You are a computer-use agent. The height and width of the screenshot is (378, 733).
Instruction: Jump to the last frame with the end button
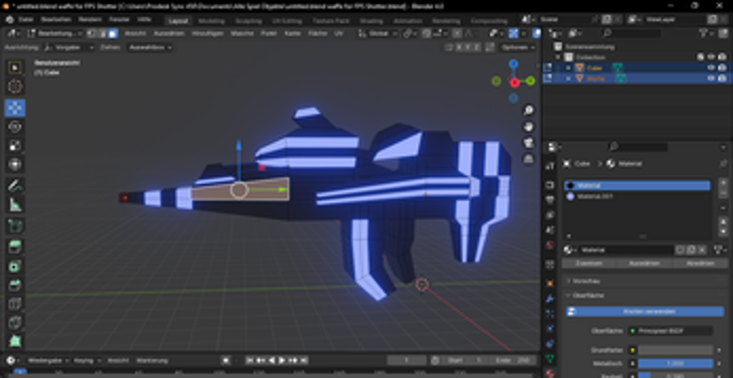point(304,361)
